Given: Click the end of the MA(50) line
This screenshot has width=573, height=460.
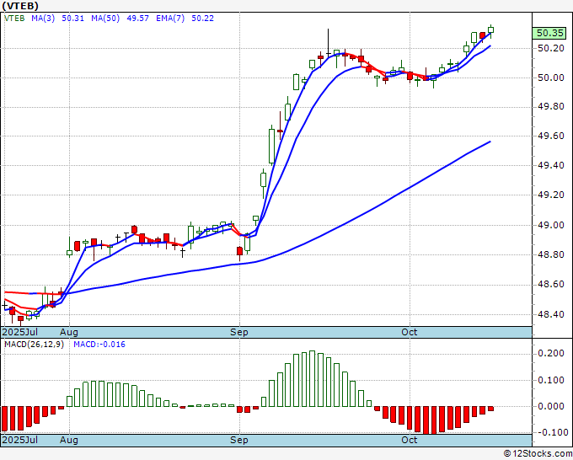Looking at the screenshot, I should [490, 142].
